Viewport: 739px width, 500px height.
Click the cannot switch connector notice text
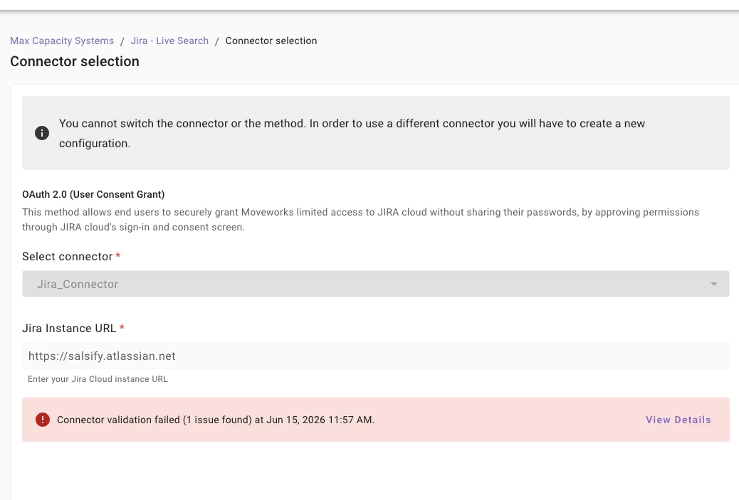(352, 133)
